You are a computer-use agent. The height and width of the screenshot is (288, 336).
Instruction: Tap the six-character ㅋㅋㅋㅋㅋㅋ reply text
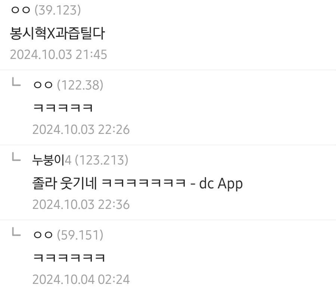pos(69,257)
